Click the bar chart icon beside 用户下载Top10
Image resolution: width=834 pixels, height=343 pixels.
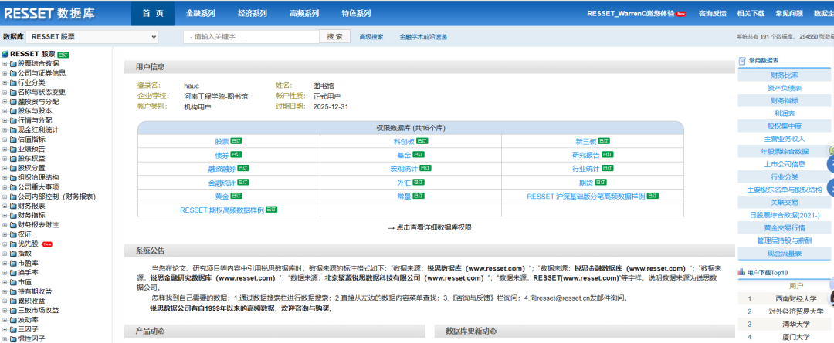[741, 272]
